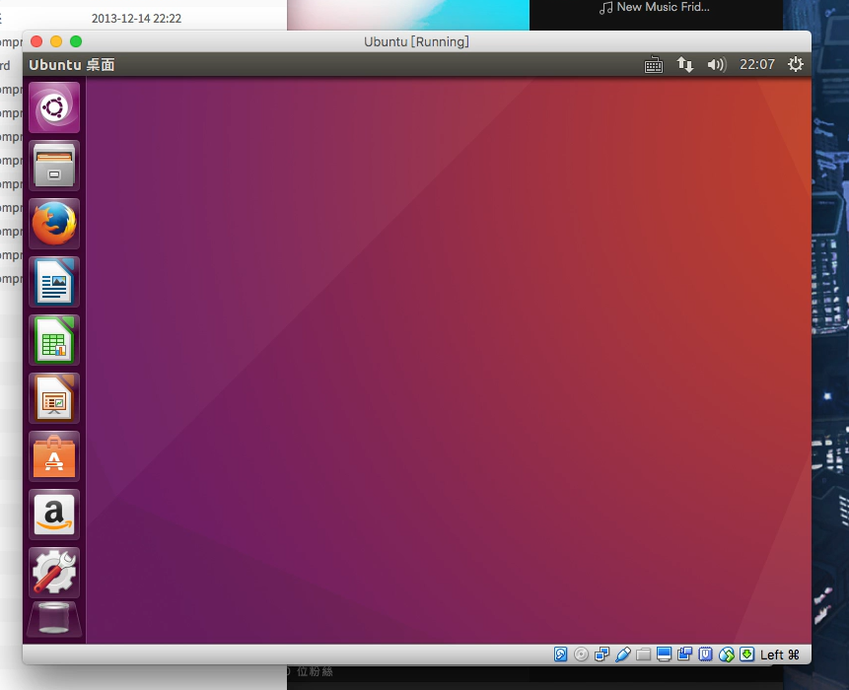Click VirtualBox USB devices status icon
Screen dimensions: 849x690
pyautogui.click(x=622, y=655)
